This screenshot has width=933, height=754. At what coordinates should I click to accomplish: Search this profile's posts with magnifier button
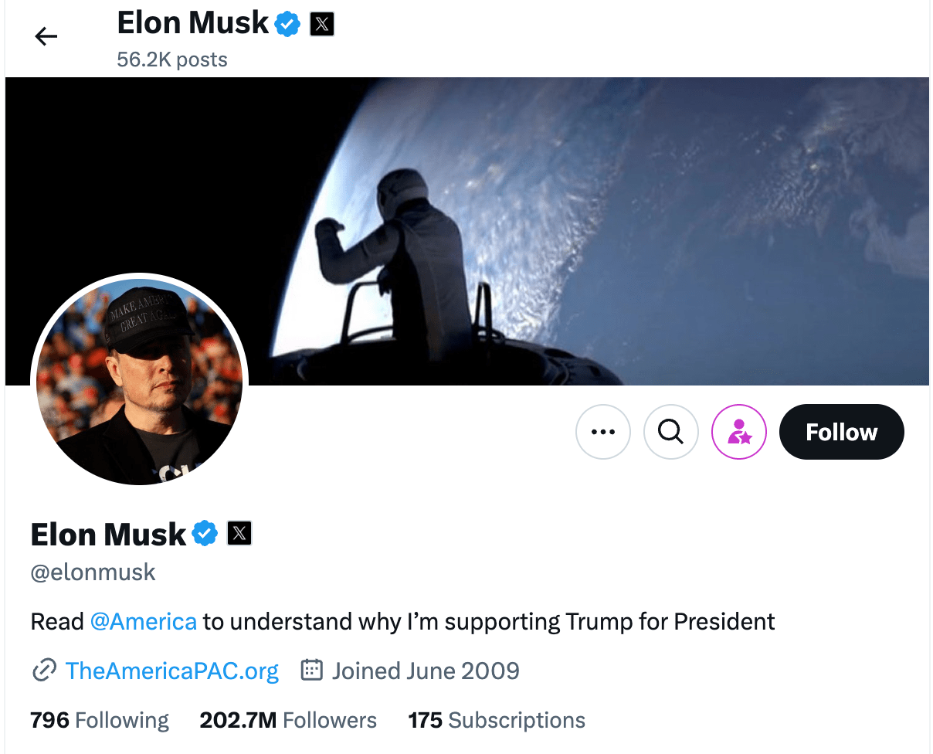[671, 432]
